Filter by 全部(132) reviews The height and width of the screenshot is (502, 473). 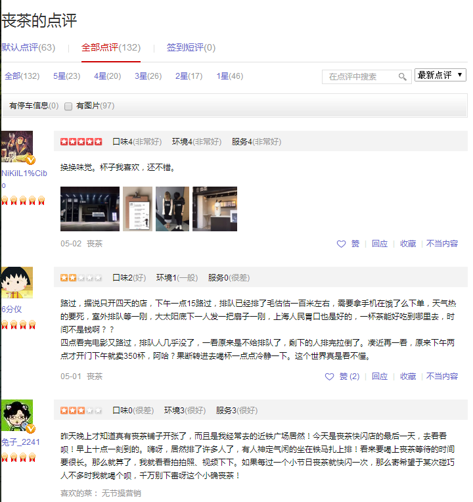pos(22,76)
